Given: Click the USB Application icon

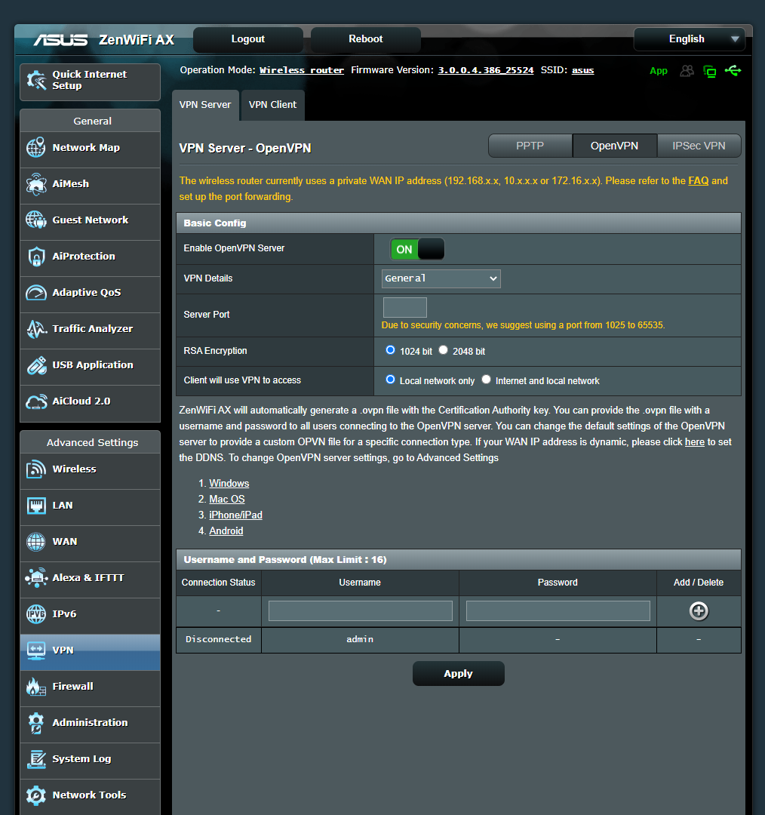Looking at the screenshot, I should 36,365.
